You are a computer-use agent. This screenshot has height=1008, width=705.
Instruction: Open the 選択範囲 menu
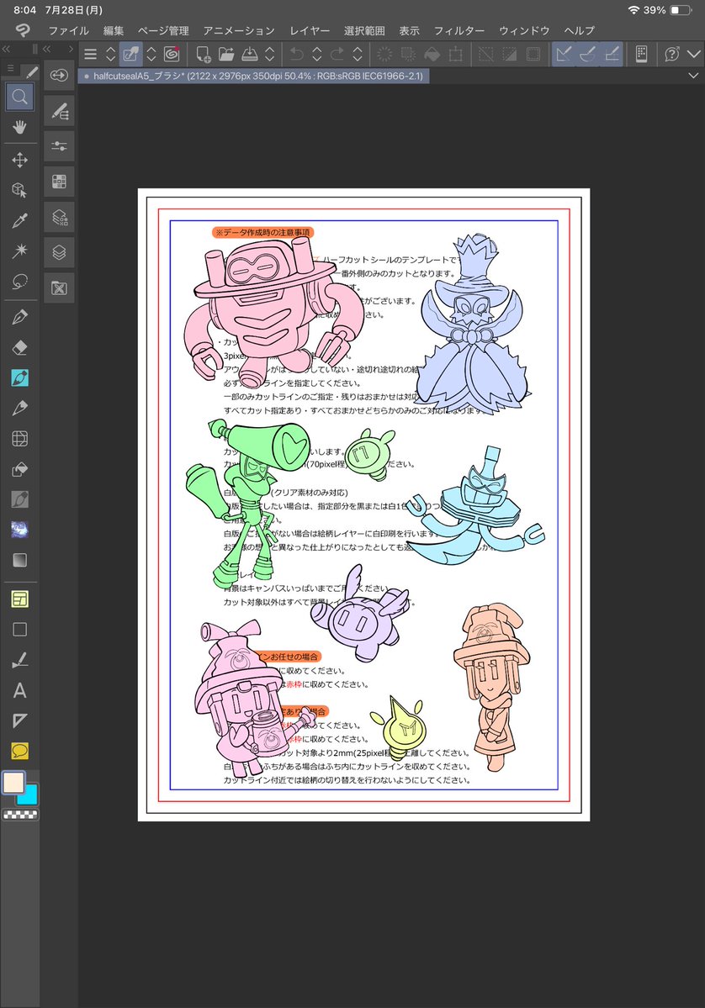click(364, 31)
